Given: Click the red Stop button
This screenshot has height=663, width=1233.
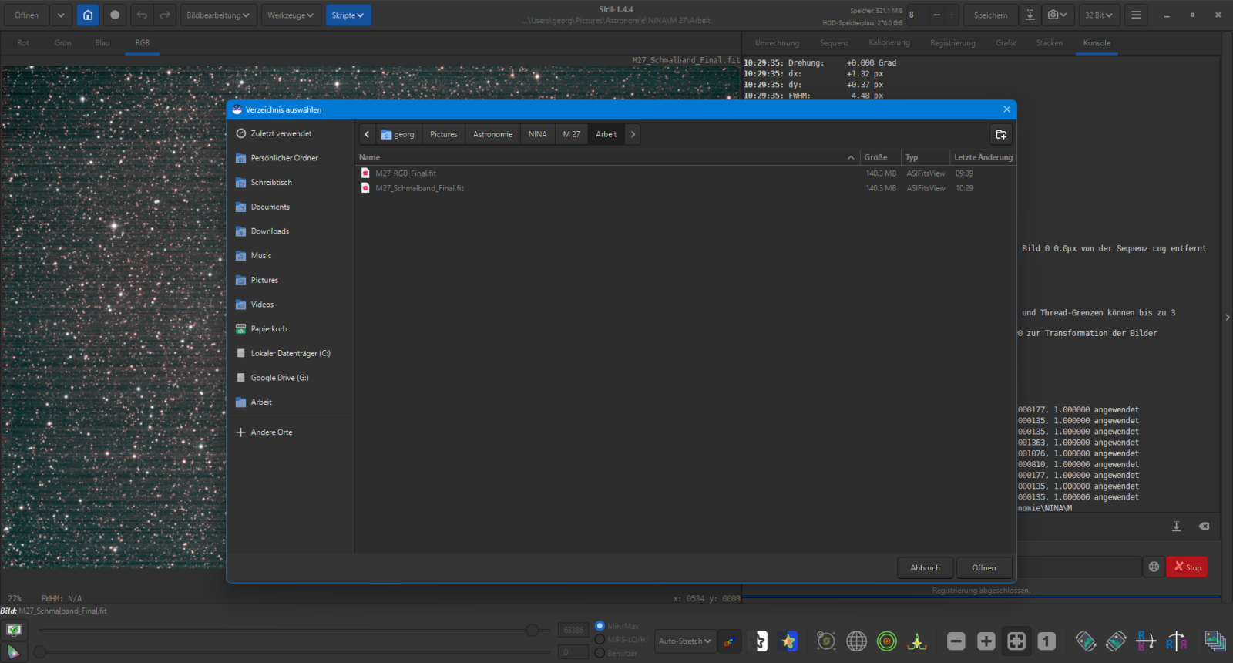Looking at the screenshot, I should [x=1187, y=567].
